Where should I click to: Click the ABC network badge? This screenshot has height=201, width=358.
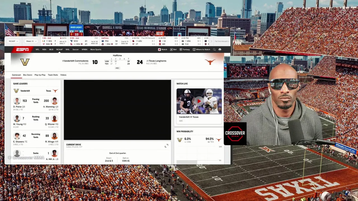coord(117,68)
